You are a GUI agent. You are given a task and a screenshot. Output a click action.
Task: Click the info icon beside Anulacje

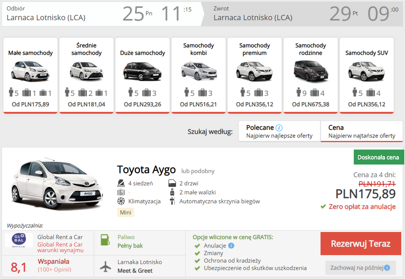[231, 245]
